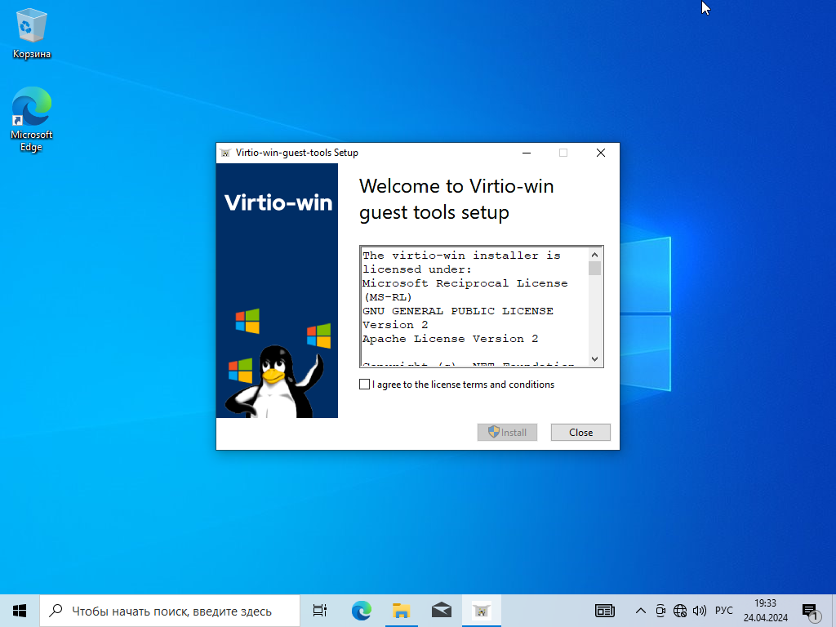Expand hidden system tray icons
The width and height of the screenshot is (836, 627).
point(640,611)
